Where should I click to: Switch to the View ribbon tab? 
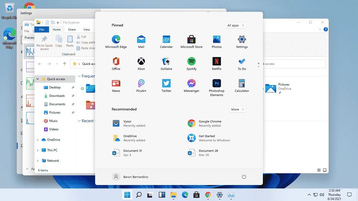86,30
